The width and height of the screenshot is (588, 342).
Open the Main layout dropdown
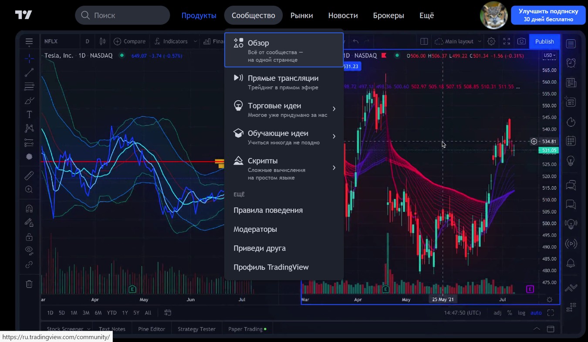pyautogui.click(x=458, y=41)
